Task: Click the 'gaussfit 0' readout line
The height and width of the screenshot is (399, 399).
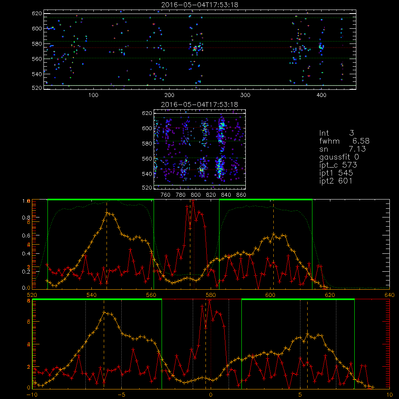Action: click(340, 157)
